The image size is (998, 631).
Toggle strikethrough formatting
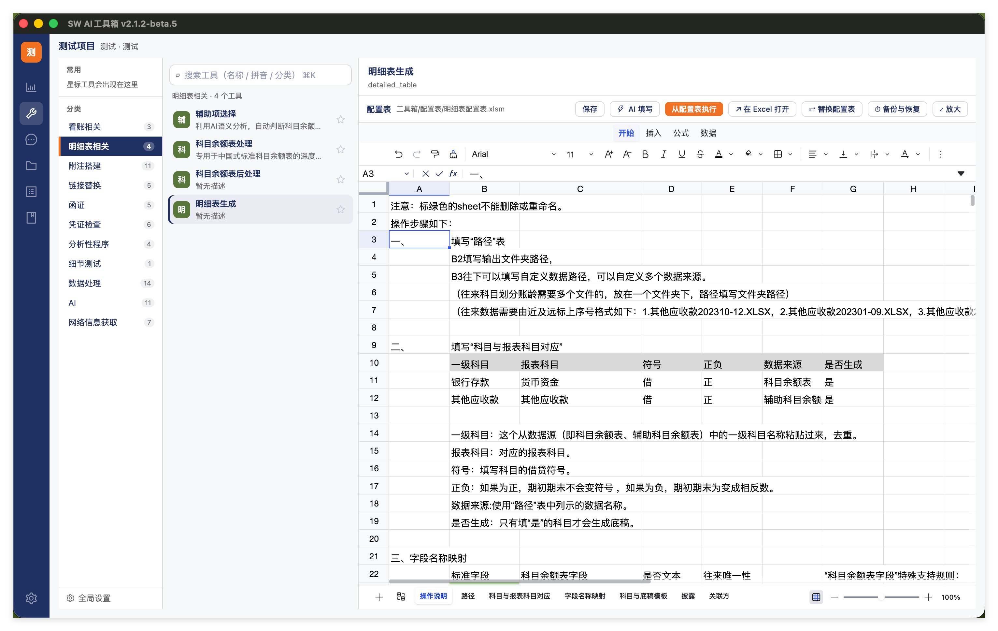(x=700, y=154)
